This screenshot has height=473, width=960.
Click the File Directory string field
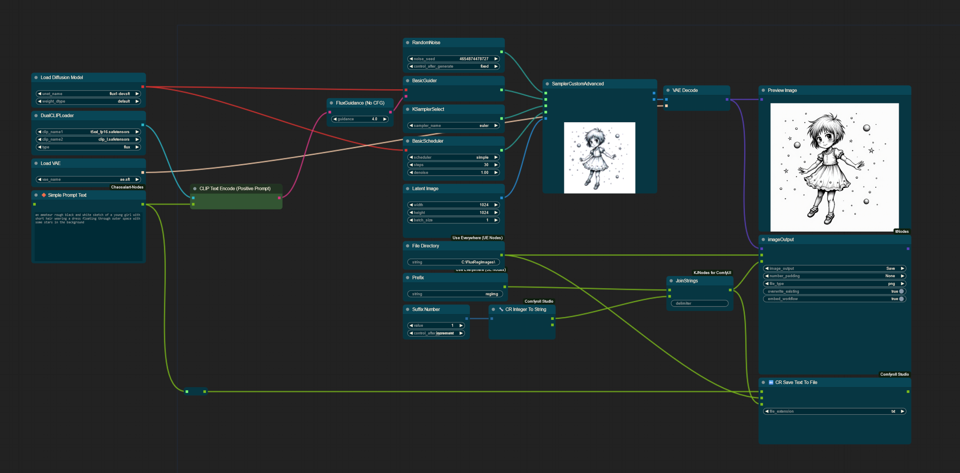click(453, 262)
